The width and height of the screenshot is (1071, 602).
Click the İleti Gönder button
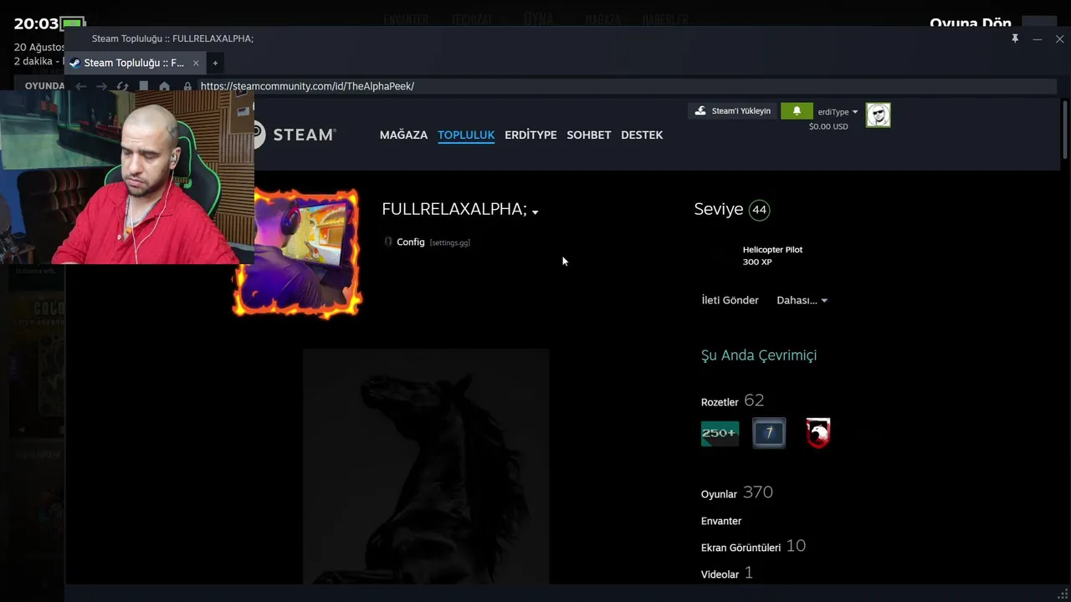tap(730, 300)
